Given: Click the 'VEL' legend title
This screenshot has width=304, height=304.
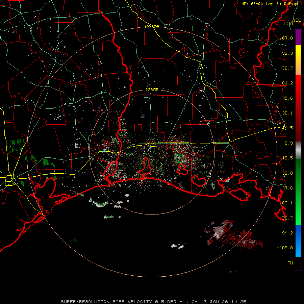Looking at the screenshot, I should (297, 20).
